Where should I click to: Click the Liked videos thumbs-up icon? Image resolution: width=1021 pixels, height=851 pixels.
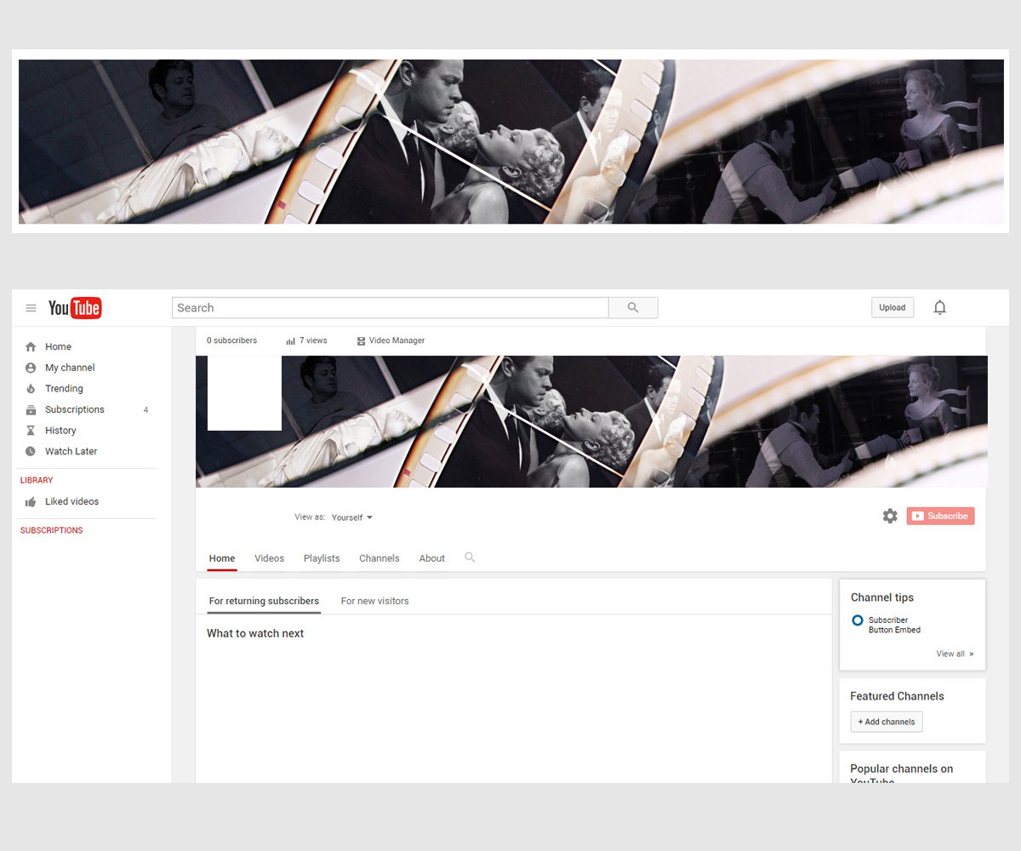click(31, 501)
